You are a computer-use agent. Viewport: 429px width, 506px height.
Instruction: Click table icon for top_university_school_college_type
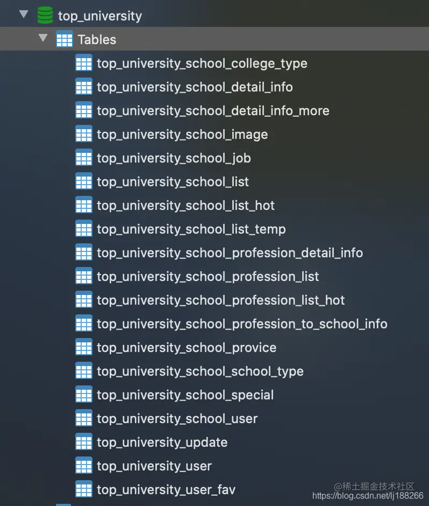point(84,63)
